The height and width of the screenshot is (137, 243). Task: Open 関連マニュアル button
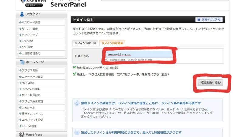(209, 19)
